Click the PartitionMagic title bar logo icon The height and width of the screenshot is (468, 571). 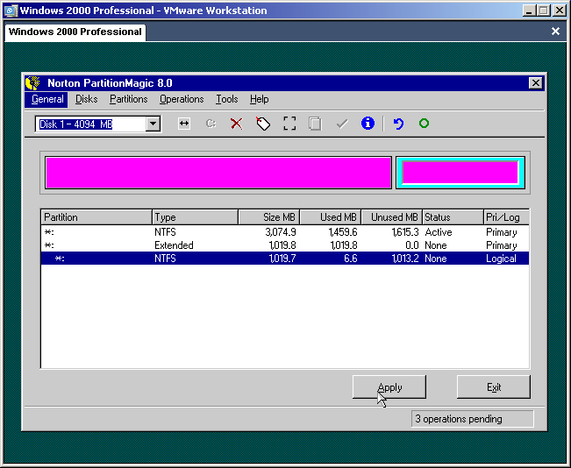[x=32, y=83]
